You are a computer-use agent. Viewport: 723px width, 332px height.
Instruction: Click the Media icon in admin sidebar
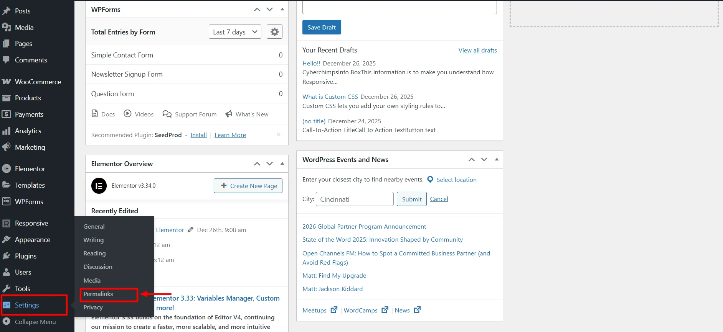point(6,27)
